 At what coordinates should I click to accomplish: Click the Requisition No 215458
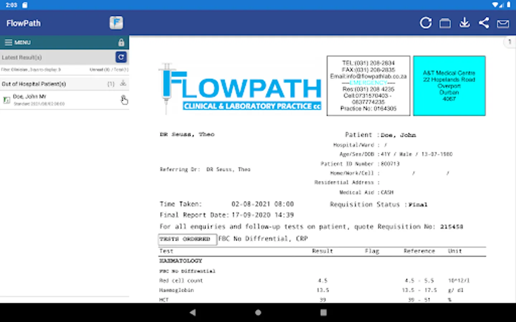pyautogui.click(x=451, y=227)
